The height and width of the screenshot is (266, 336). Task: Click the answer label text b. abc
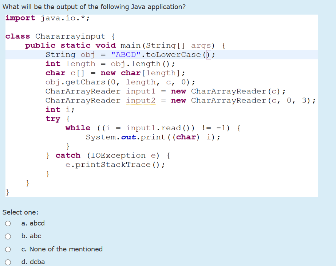(31, 236)
